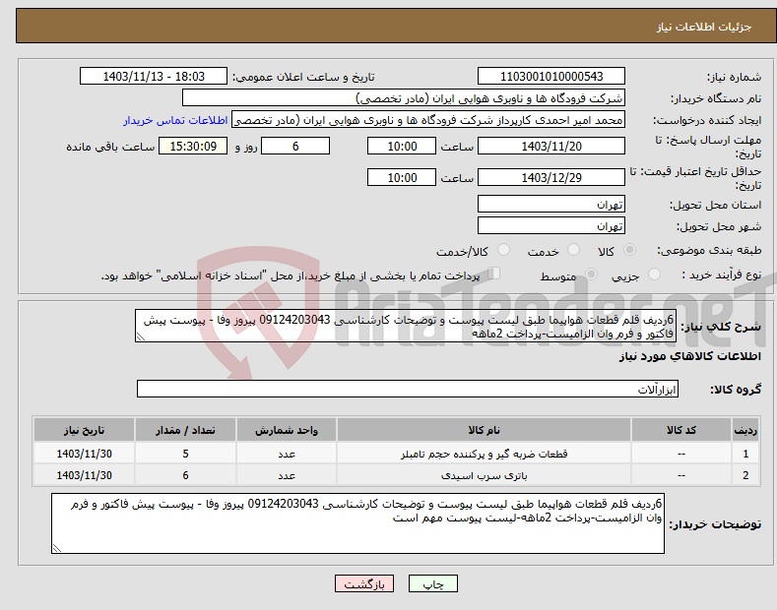Viewport: 777px width, 610px height.
Task: Select row باتری سرب اسیدی
Action: click(x=396, y=475)
